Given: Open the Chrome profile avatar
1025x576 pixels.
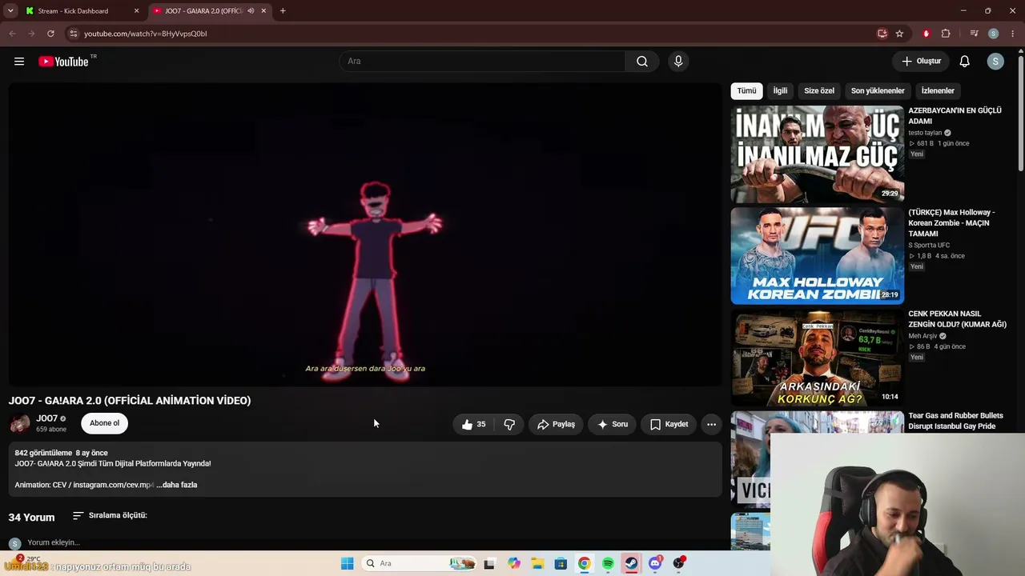Looking at the screenshot, I should (993, 34).
